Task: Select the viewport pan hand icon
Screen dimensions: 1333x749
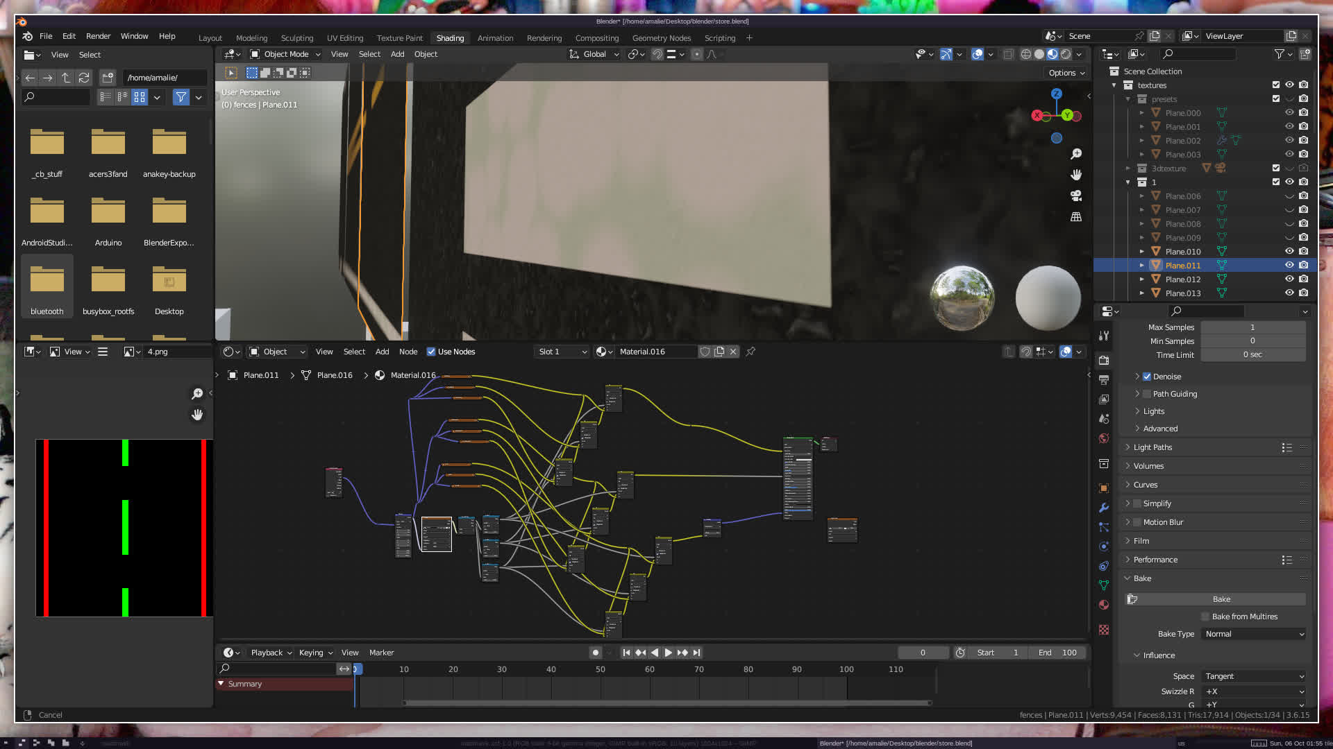Action: [1076, 175]
